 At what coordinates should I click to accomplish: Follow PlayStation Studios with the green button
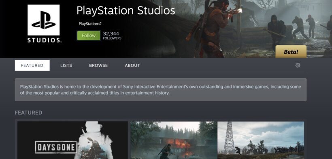point(89,36)
